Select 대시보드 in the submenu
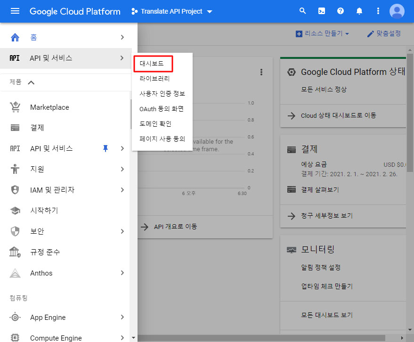The width and height of the screenshot is (414, 342). 152,64
